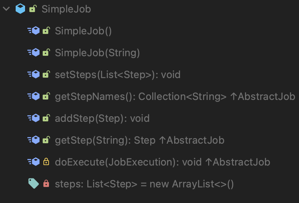Select addStep(Step): void method
The width and height of the screenshot is (299, 203).
point(102,118)
